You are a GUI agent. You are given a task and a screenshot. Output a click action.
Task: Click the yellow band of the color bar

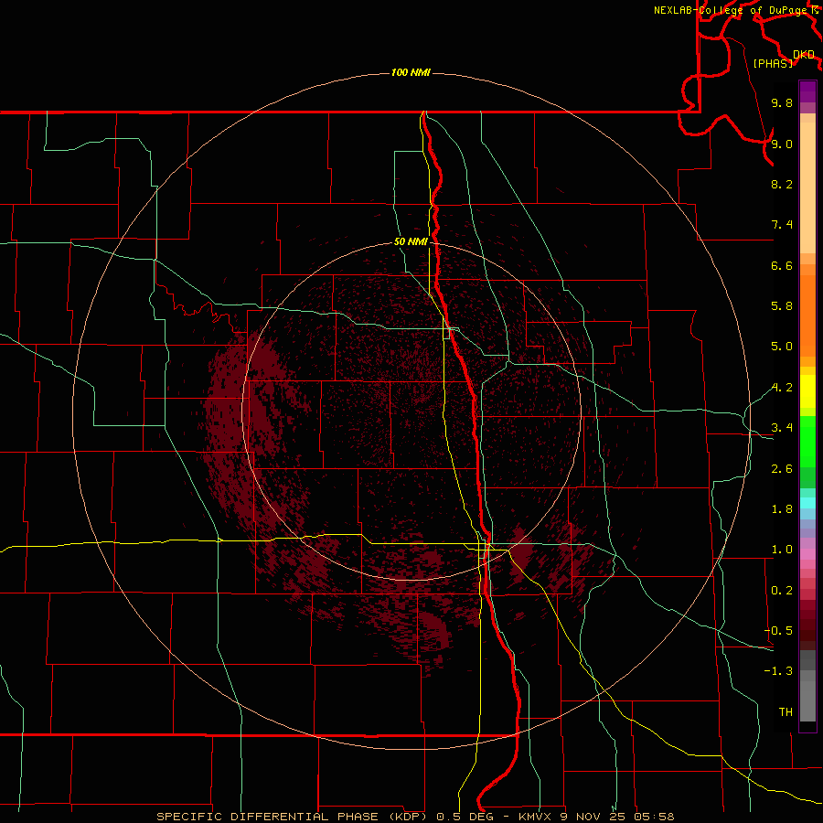[x=807, y=391]
